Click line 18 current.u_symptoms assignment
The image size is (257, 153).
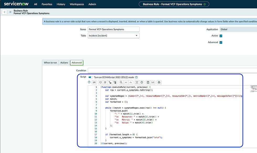[x=136, y=138]
